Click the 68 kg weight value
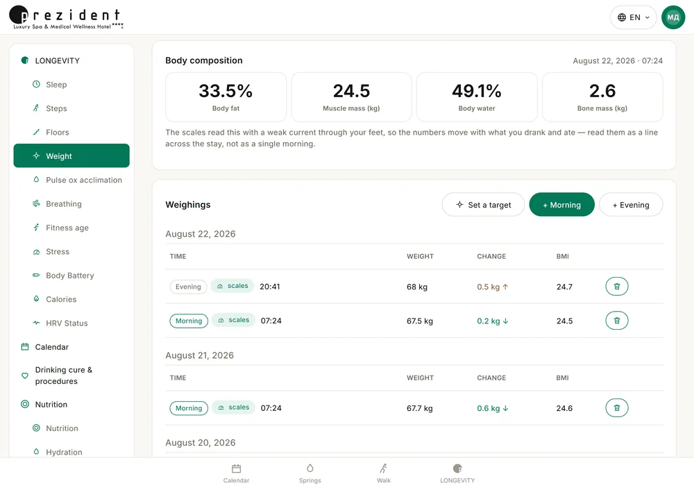The image size is (694, 488). [417, 287]
